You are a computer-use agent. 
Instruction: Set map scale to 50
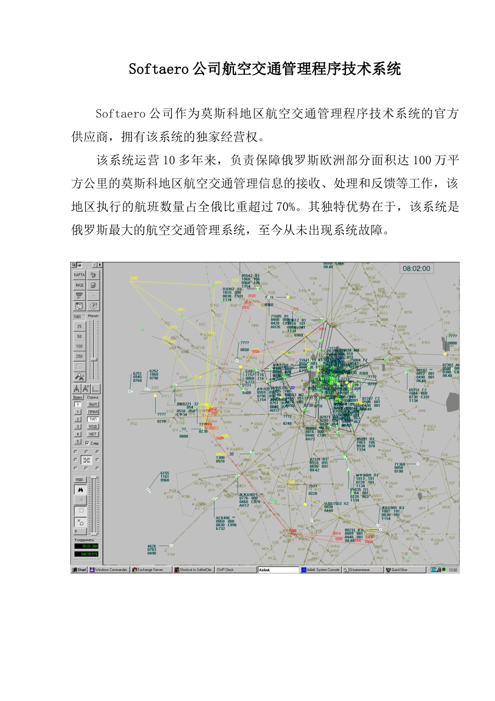(79, 336)
